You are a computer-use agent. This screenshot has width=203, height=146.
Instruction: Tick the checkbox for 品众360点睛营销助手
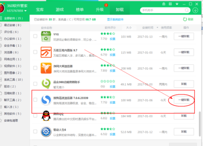tap(35, 84)
